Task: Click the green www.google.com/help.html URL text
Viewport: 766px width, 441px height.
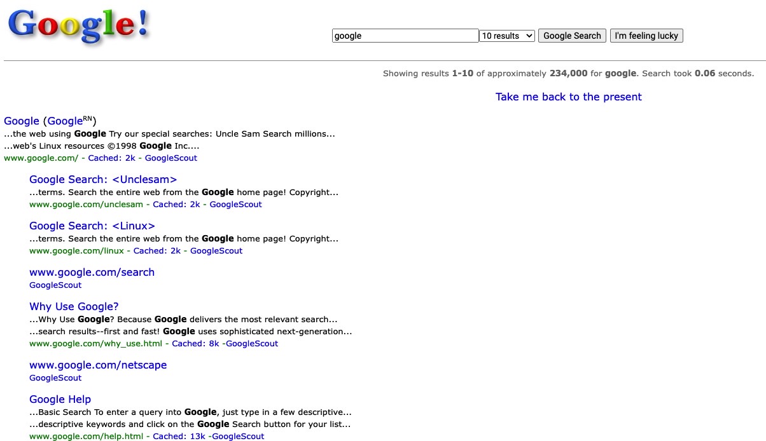Action: point(86,436)
